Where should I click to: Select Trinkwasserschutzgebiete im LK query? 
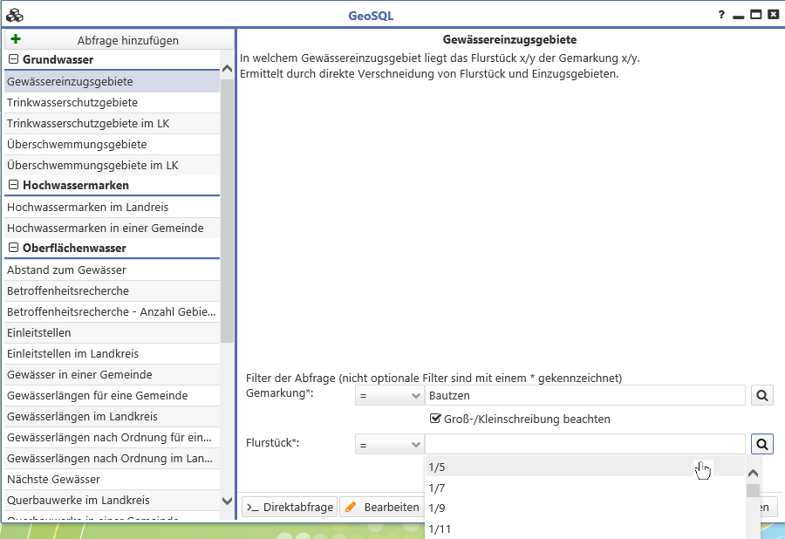point(113,124)
